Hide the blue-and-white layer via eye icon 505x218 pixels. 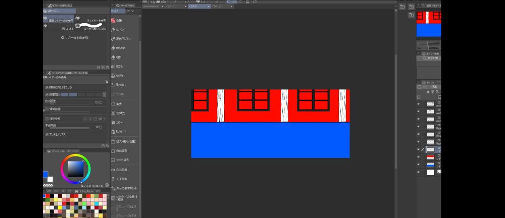(419, 165)
